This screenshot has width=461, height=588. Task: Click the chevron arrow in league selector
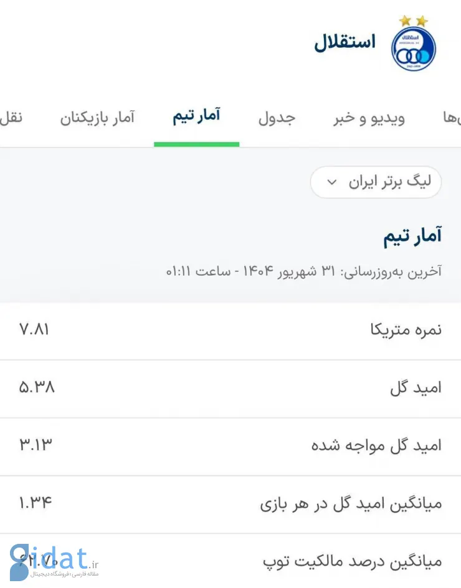coord(331,182)
